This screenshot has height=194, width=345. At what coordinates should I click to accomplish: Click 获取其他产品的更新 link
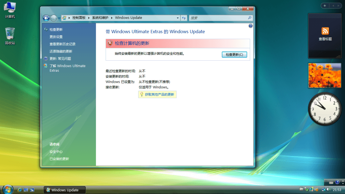(x=159, y=94)
